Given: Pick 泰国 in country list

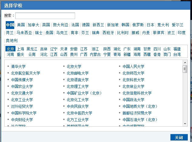Looking at the screenshot, I should click(49, 33).
